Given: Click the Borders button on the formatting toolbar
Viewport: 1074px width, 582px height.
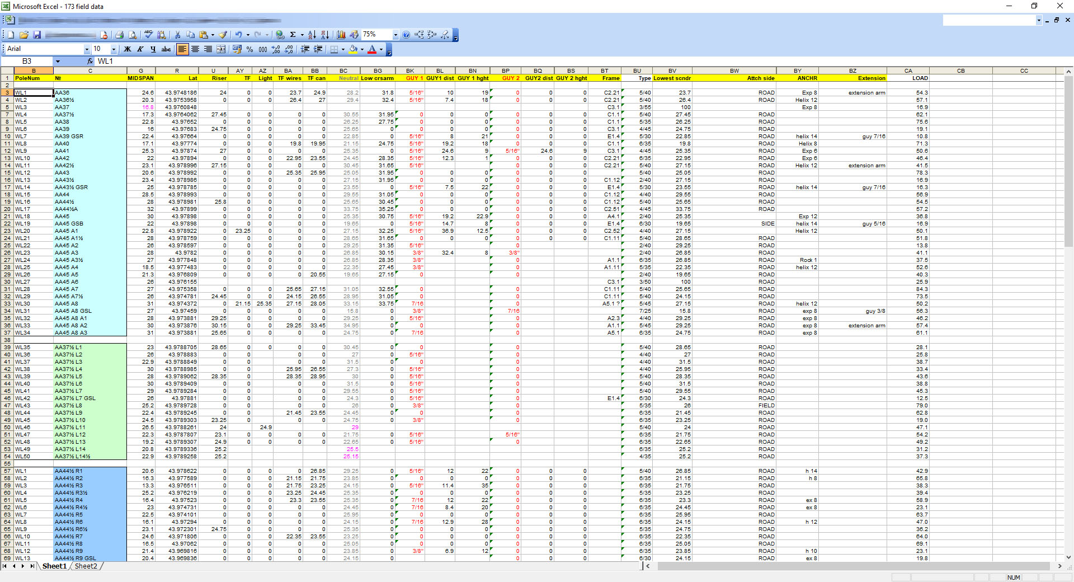Looking at the screenshot, I should [x=334, y=49].
